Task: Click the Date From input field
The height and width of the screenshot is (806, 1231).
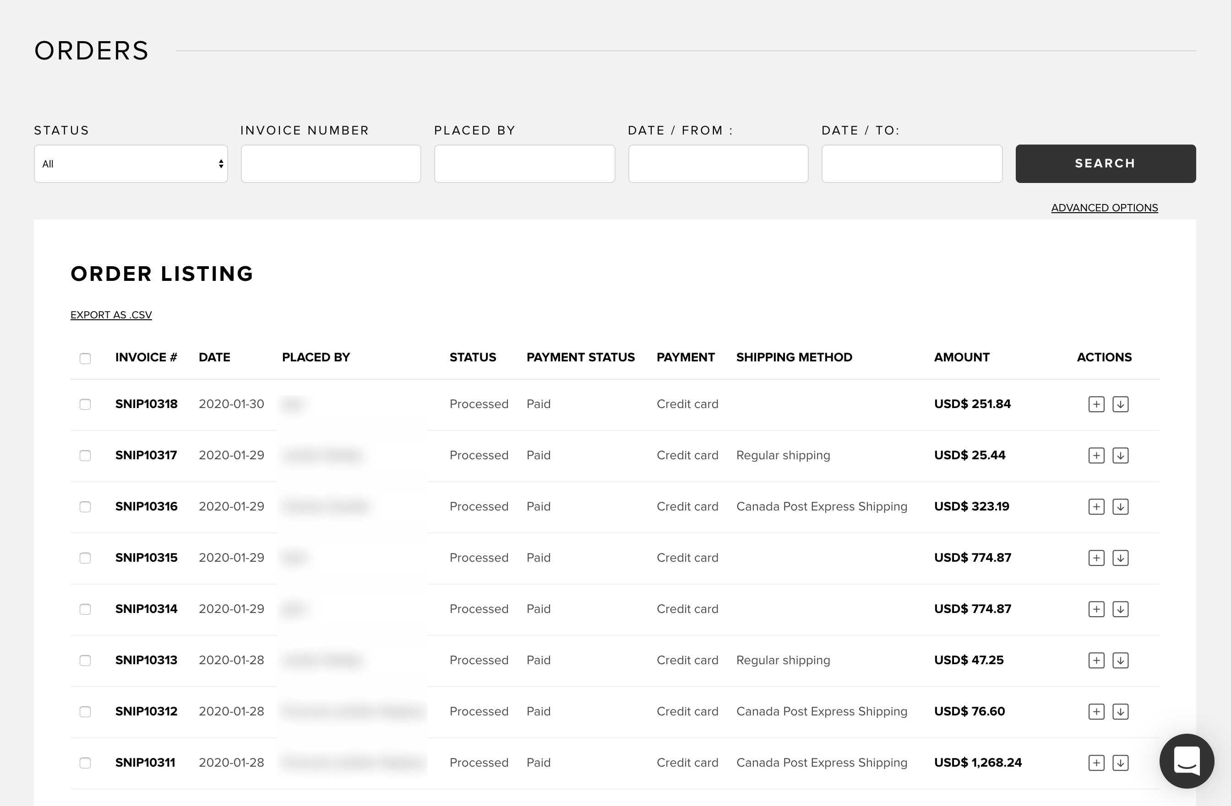Action: point(718,164)
